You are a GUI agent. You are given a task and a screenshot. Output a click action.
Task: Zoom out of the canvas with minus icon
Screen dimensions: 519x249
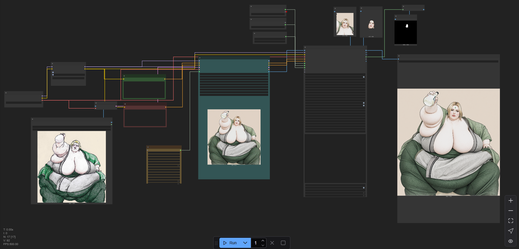click(511, 211)
